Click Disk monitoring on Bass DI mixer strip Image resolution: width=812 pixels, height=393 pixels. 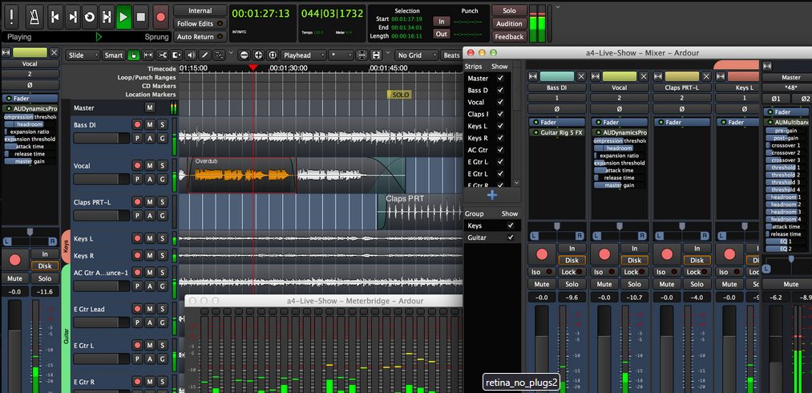pos(572,261)
